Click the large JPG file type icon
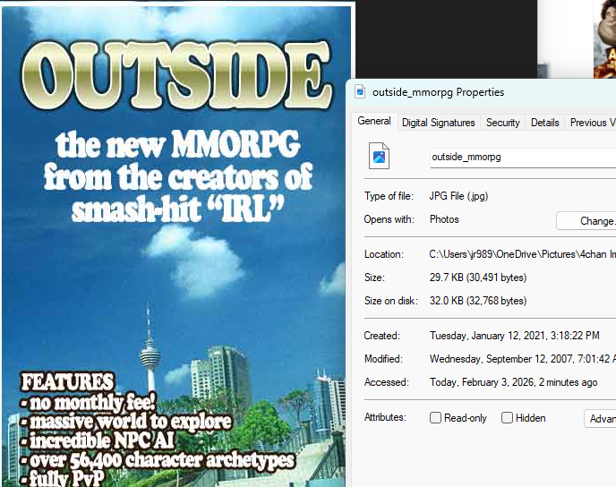The height and width of the screenshot is (487, 616). [379, 156]
